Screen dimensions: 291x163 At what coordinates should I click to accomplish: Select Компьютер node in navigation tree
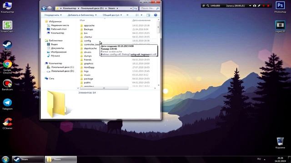[55, 63]
